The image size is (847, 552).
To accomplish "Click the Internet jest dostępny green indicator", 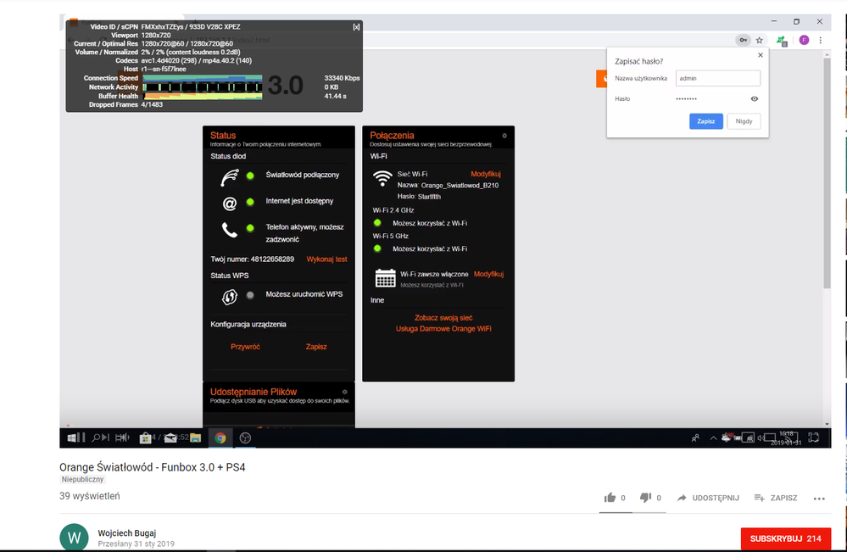I will pos(250,202).
